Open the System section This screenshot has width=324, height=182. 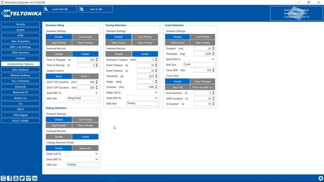click(x=20, y=30)
